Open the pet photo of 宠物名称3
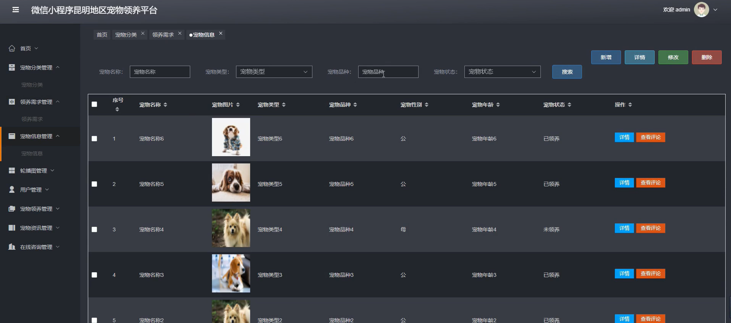This screenshot has width=731, height=323. (x=231, y=273)
